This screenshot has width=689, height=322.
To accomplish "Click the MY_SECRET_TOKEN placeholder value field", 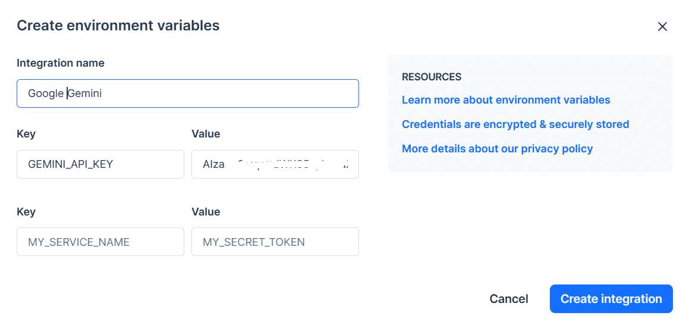I will point(275,242).
